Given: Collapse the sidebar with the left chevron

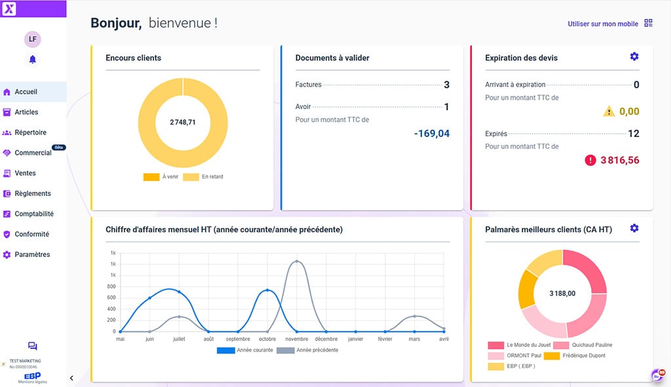Looking at the screenshot, I should (71, 378).
